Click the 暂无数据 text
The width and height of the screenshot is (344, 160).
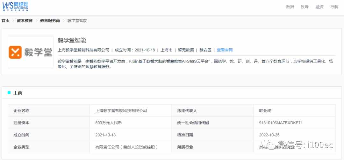tap(186, 50)
